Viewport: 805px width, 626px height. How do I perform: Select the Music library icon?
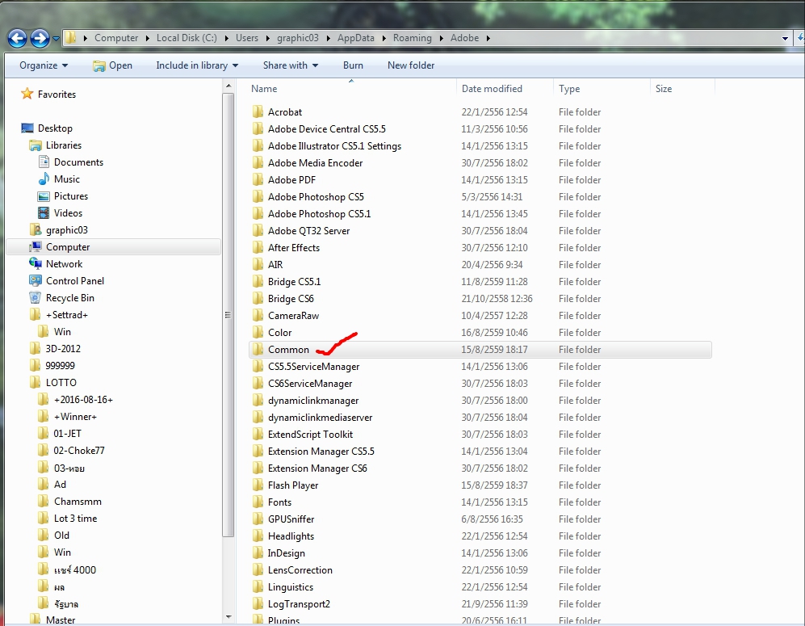44,179
